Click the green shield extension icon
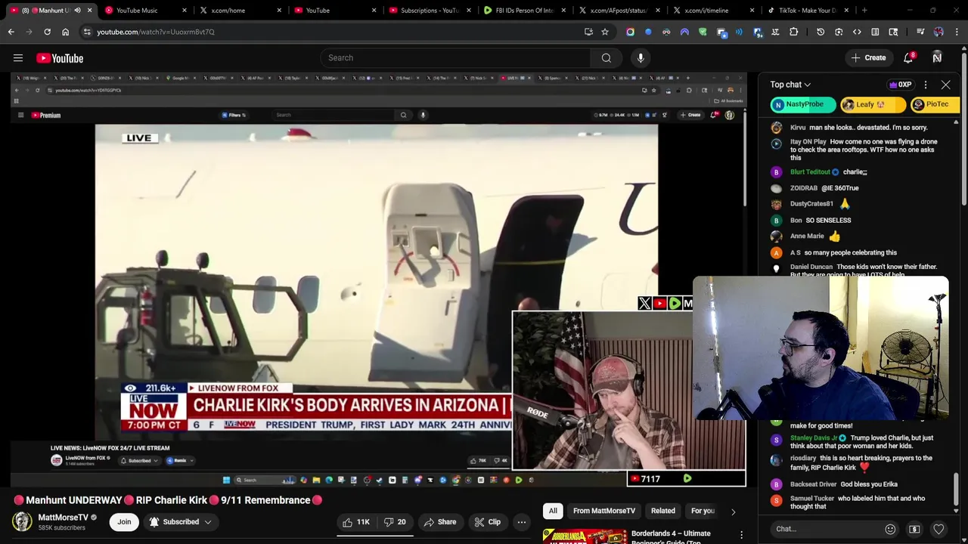The width and height of the screenshot is (968, 544). [703, 32]
